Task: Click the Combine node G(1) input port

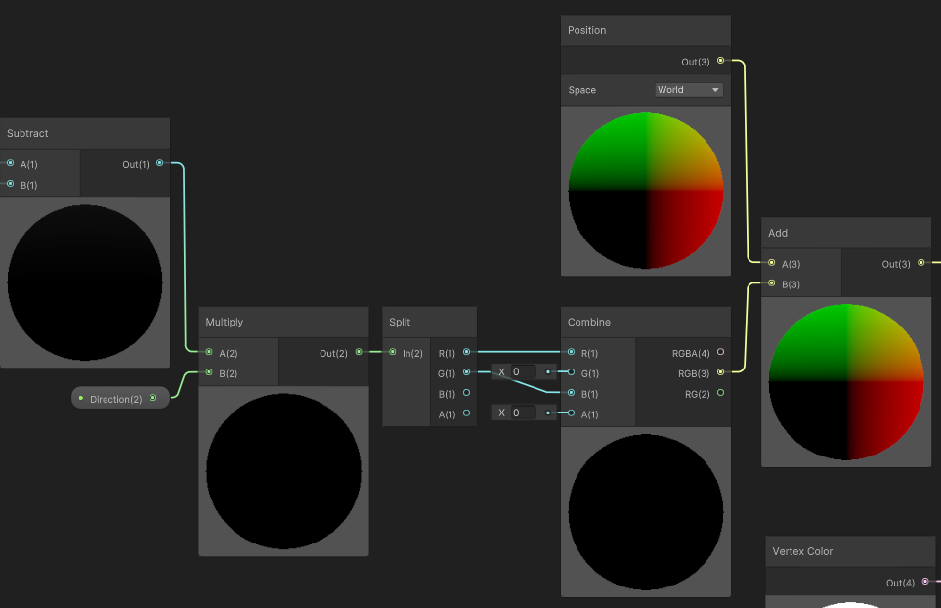Action: (571, 372)
